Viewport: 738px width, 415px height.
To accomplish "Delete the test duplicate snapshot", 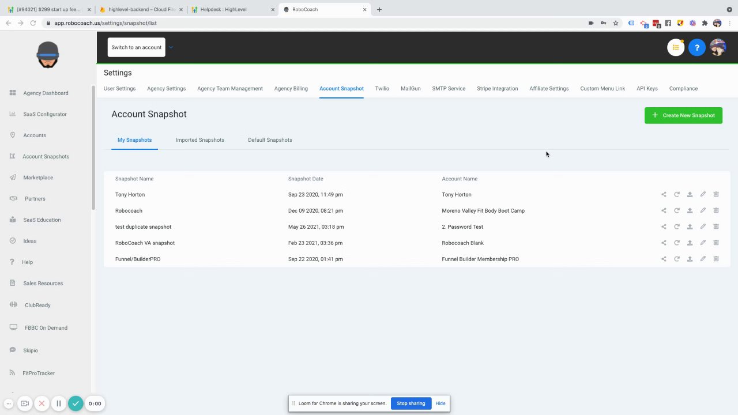I will click(716, 227).
